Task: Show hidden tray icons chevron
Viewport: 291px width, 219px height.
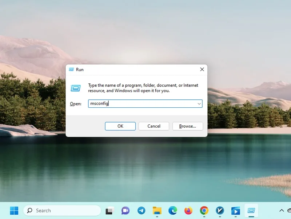Action: tap(282, 211)
